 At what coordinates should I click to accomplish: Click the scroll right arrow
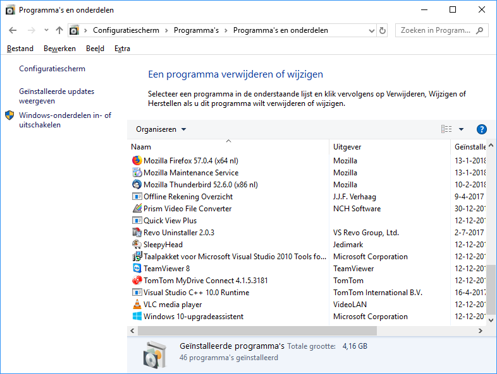coord(480,330)
